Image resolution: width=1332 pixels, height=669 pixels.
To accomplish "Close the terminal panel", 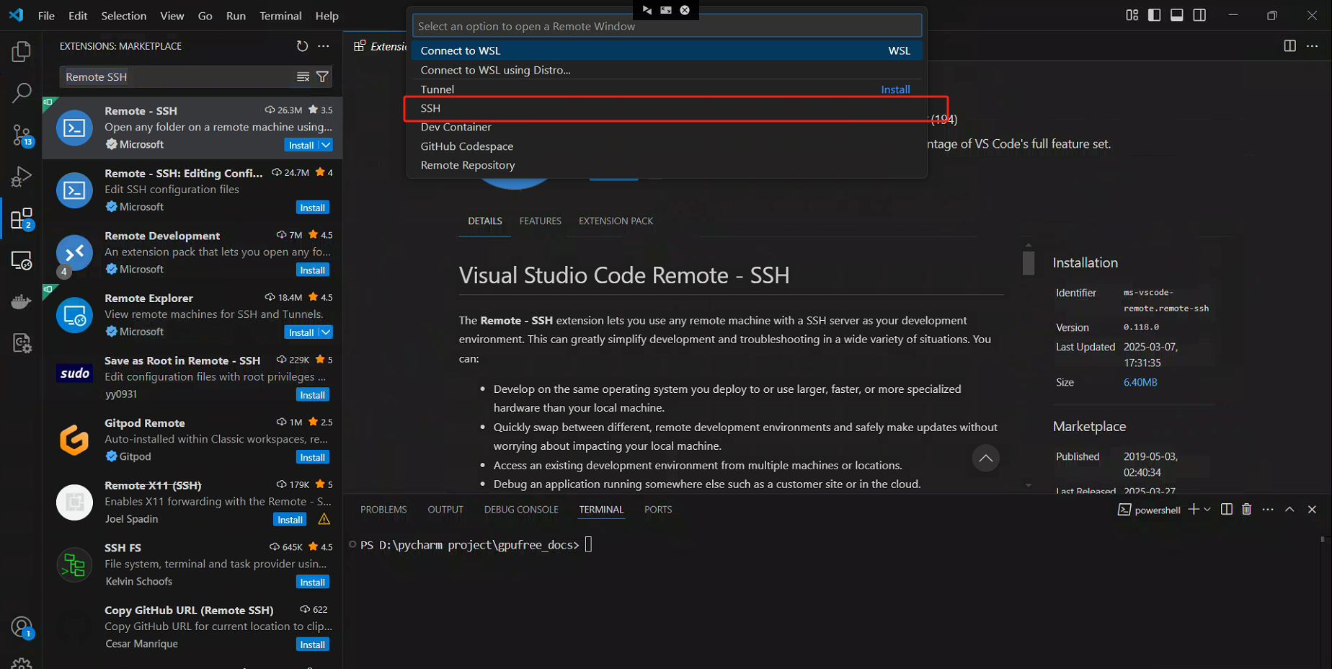I will [x=1312, y=510].
